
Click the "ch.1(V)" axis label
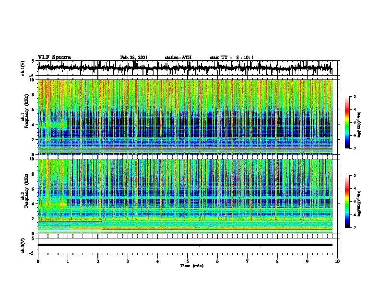click(23, 68)
